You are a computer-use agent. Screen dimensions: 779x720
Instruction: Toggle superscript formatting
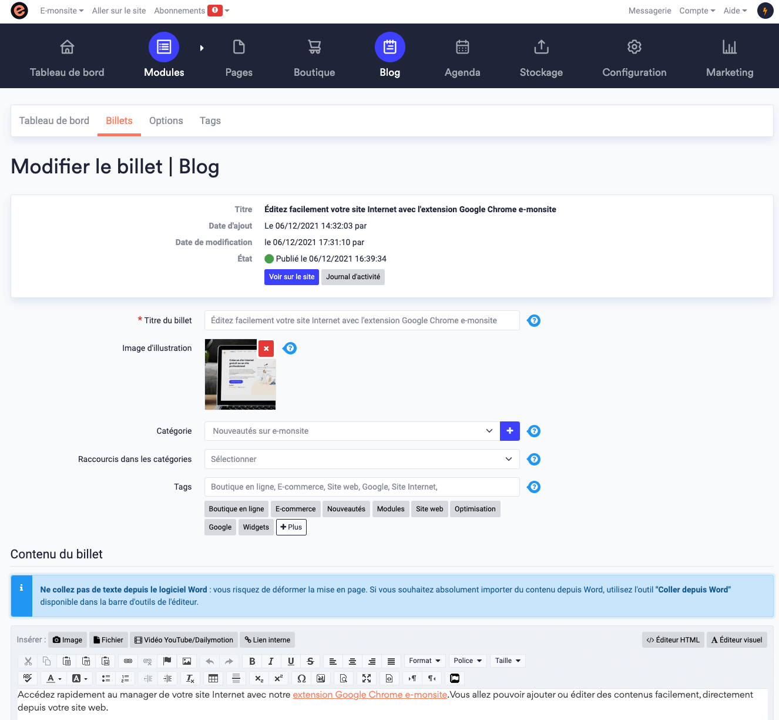pyautogui.click(x=278, y=678)
